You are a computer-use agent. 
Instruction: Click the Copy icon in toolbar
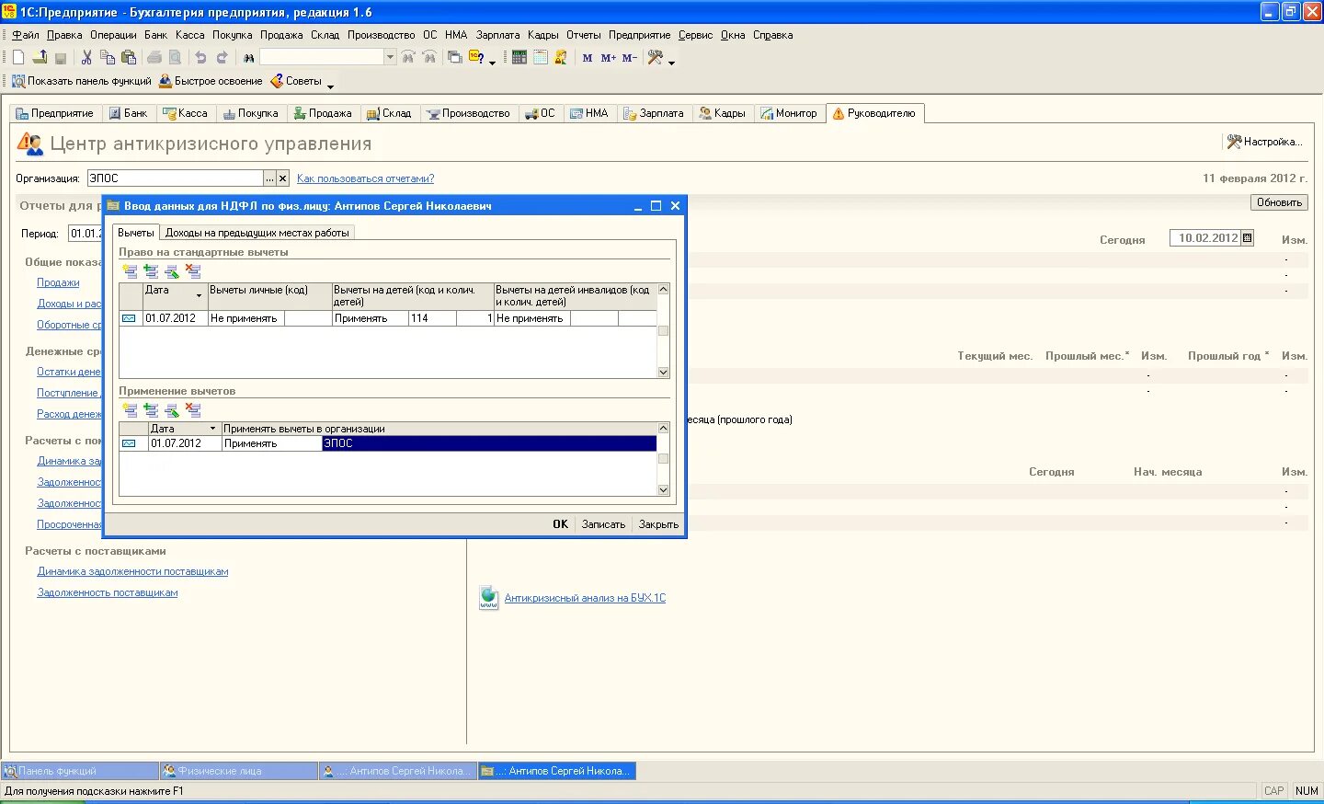point(108,57)
